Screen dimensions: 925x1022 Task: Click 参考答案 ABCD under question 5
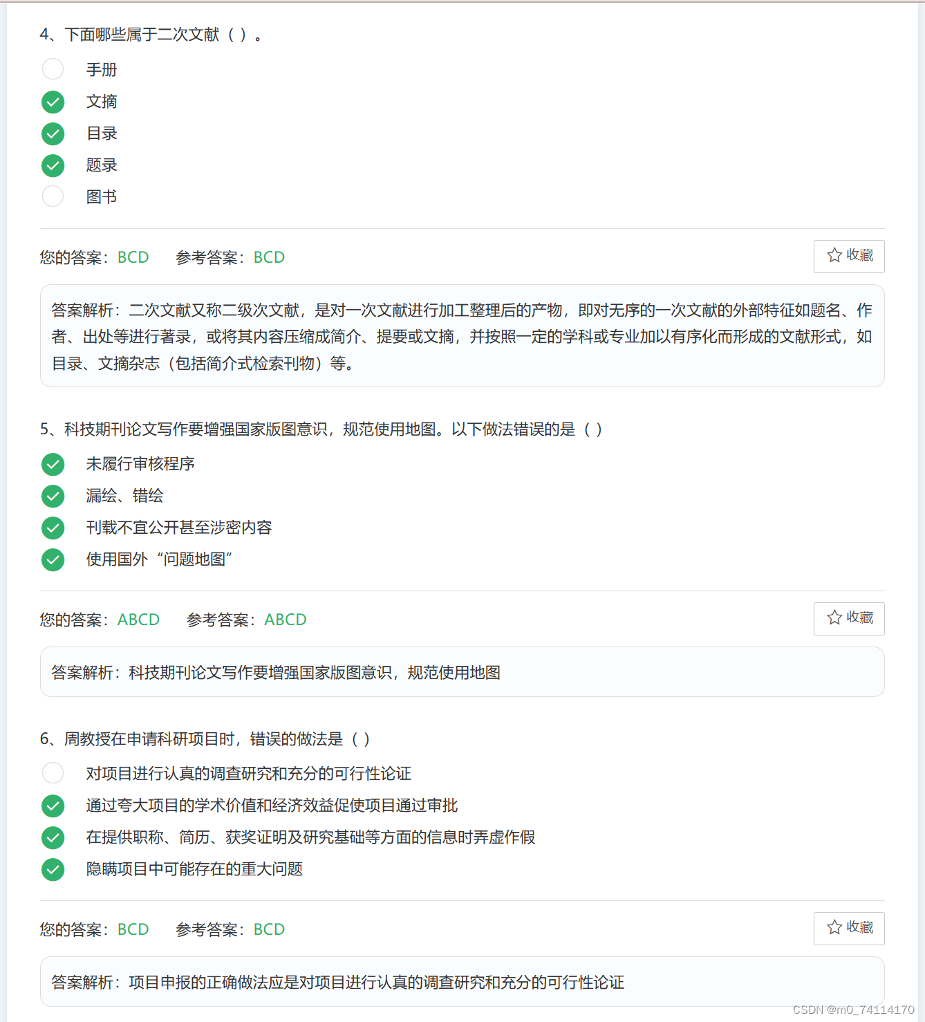pos(247,620)
